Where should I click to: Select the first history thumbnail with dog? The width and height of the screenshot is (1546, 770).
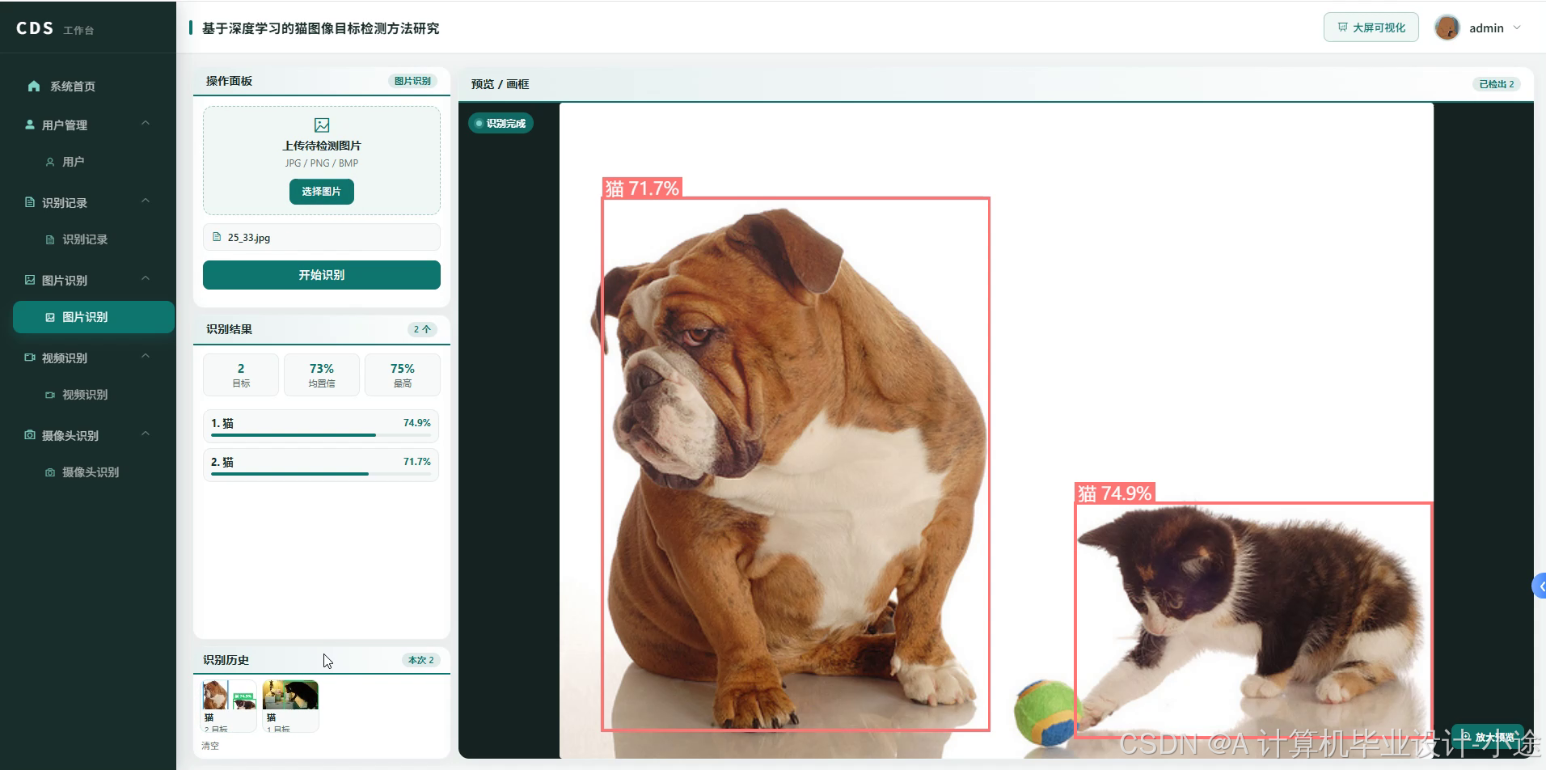(x=229, y=705)
